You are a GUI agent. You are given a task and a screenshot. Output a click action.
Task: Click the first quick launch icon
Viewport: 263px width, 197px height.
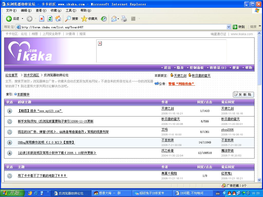pyautogui.click(x=30, y=193)
